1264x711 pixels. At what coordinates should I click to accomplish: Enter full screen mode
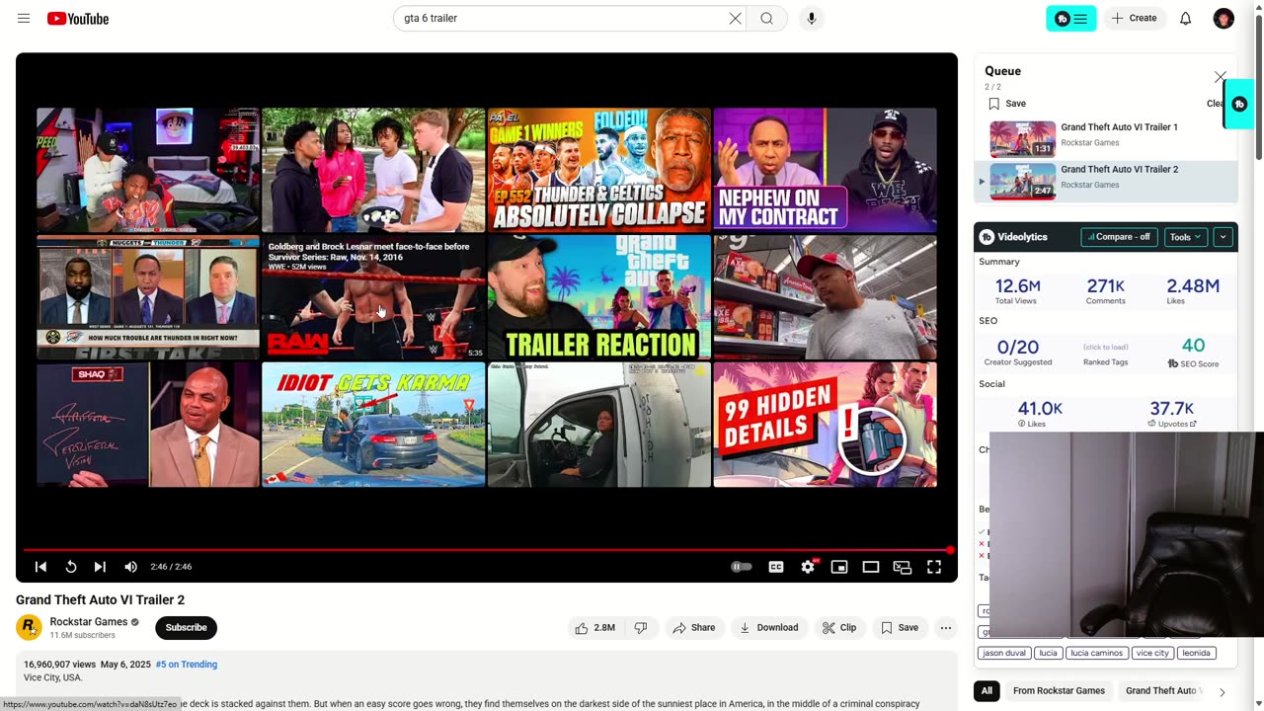click(934, 567)
